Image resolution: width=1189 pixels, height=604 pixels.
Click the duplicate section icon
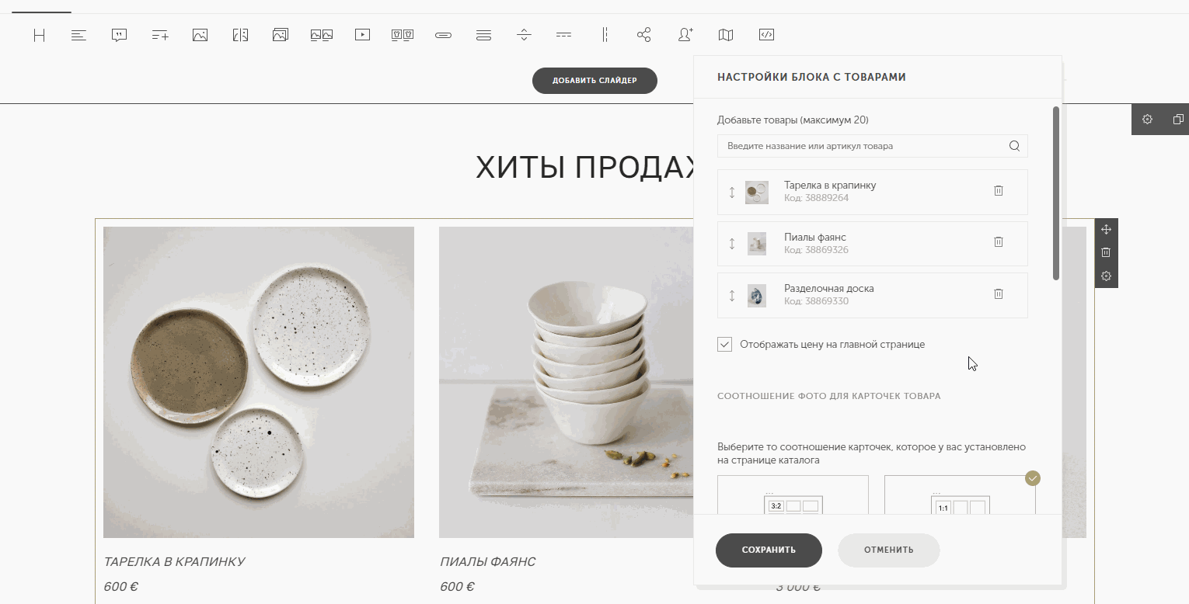pos(1178,120)
